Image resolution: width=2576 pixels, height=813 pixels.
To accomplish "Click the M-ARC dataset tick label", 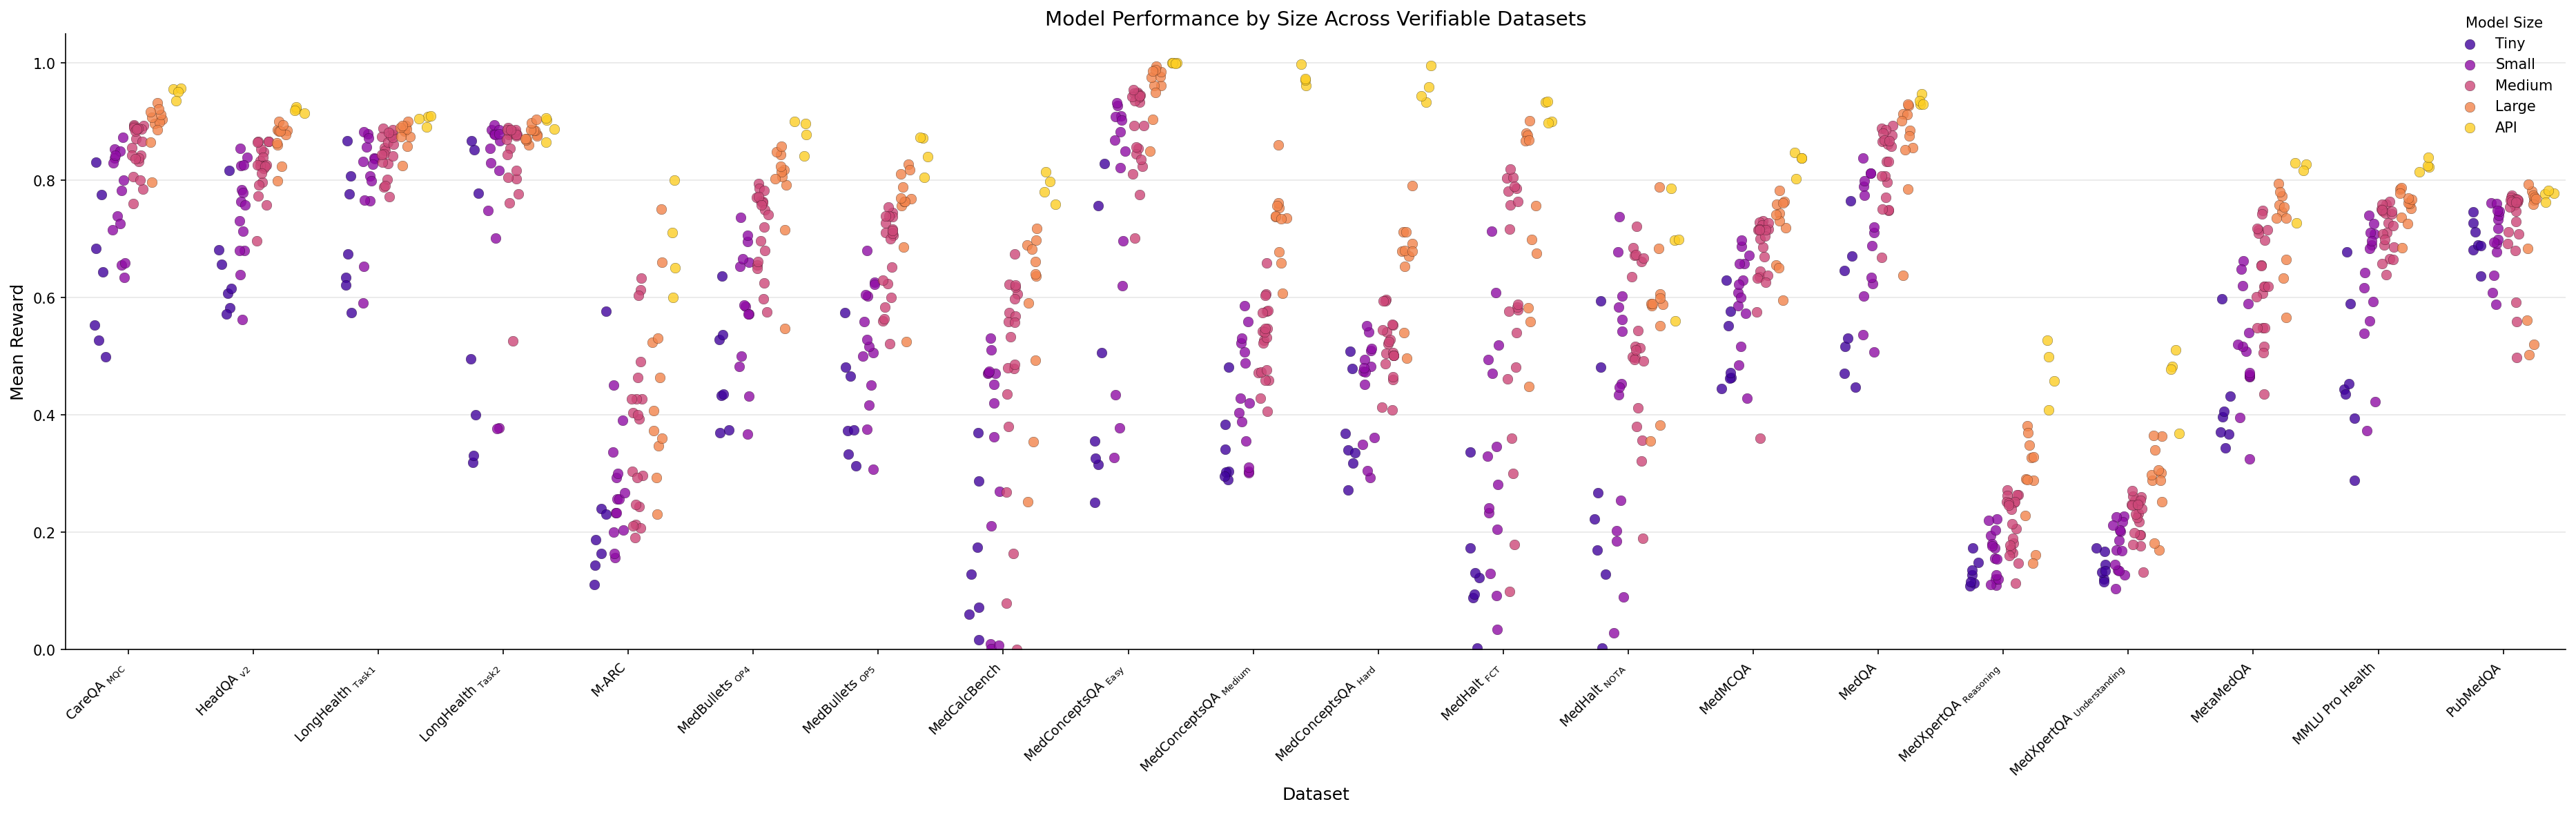I will point(609,681).
